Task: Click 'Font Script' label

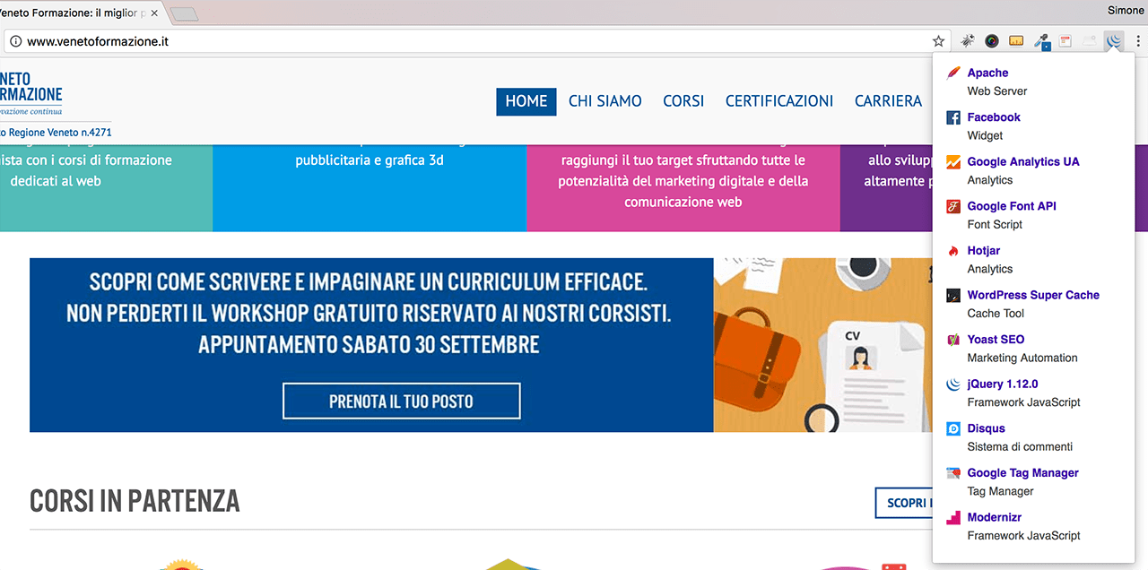Action: [995, 225]
